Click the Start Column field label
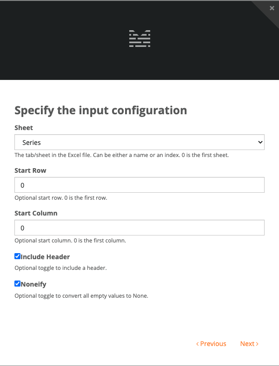Screen dimensions: 279x366 36,213
